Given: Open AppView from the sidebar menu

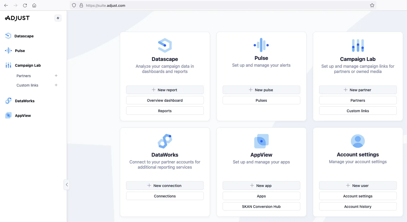Looking at the screenshot, I should coord(23,116).
